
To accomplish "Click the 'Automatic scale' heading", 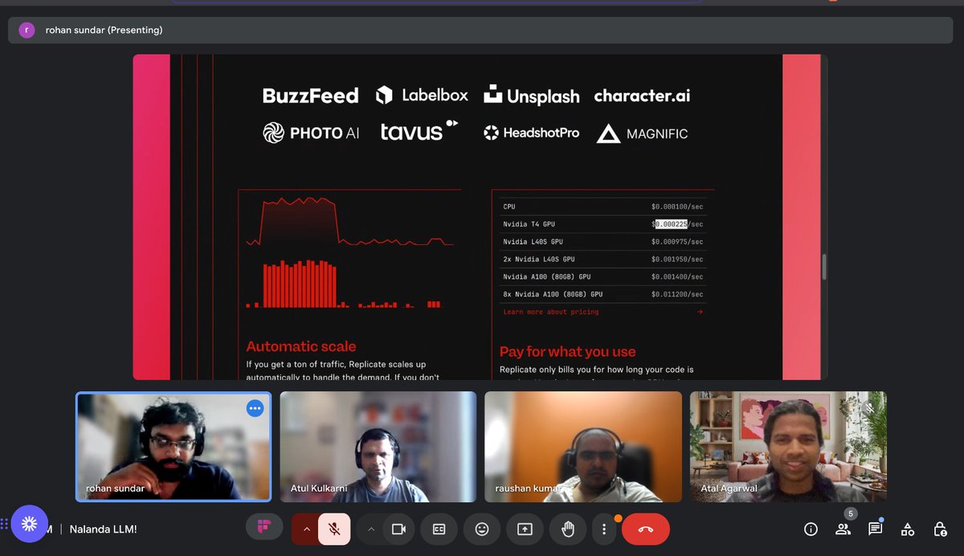I will pyautogui.click(x=301, y=346).
